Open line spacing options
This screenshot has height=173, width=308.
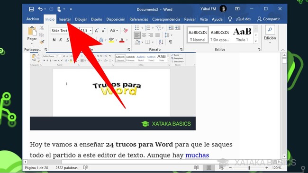(x=168, y=35)
